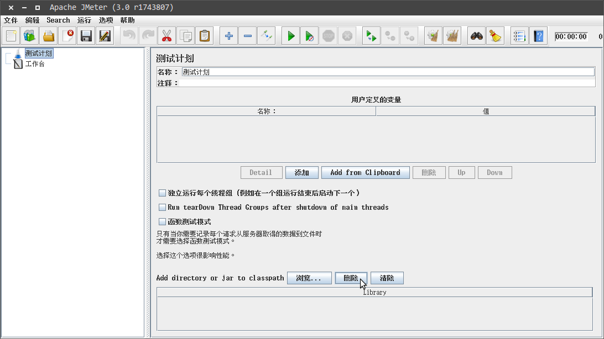Click 清除 to clear classpath
The image size is (604, 339).
387,278
